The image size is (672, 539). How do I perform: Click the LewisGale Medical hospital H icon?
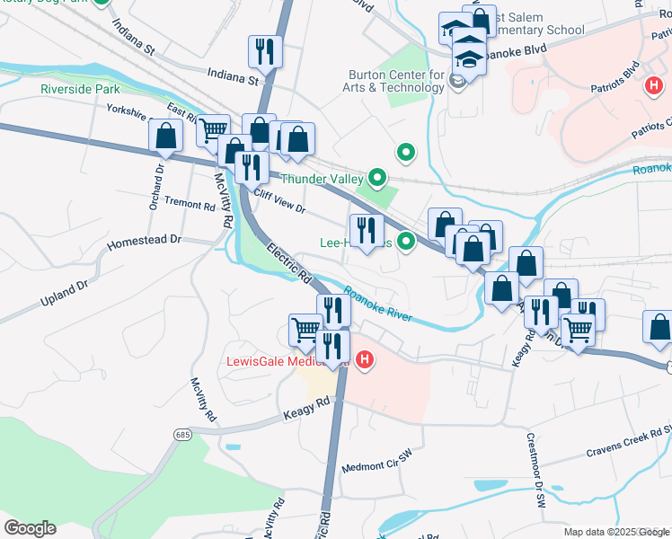pyautogui.click(x=364, y=359)
